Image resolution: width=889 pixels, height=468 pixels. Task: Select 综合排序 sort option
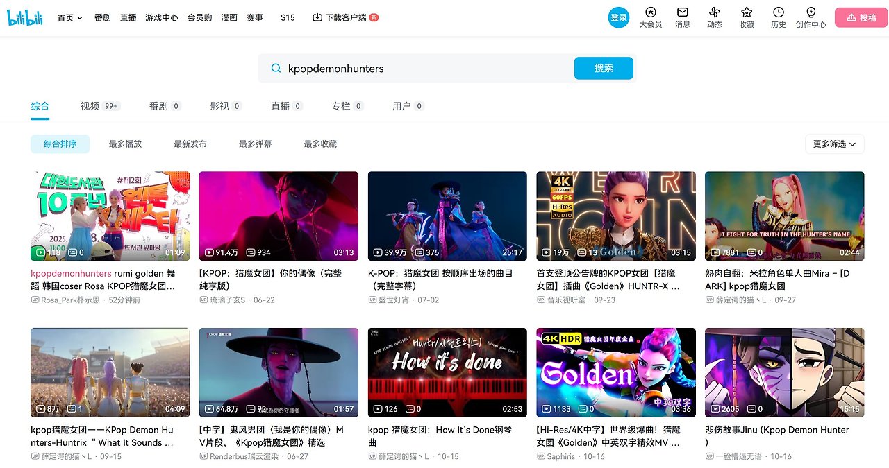pos(60,144)
